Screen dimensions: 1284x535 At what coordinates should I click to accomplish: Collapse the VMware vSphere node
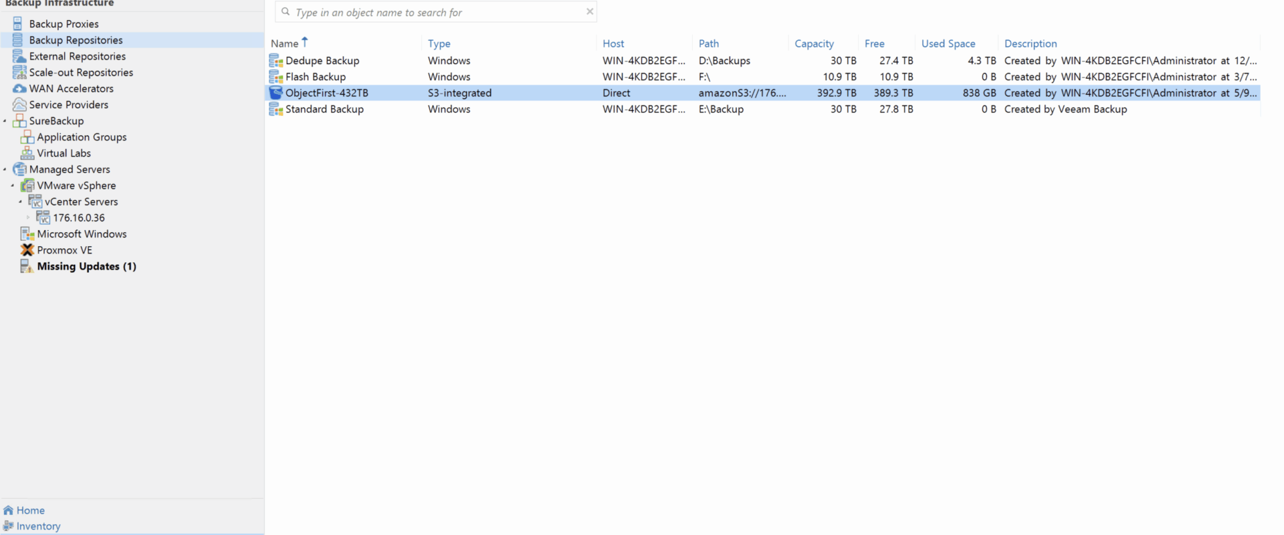point(13,185)
